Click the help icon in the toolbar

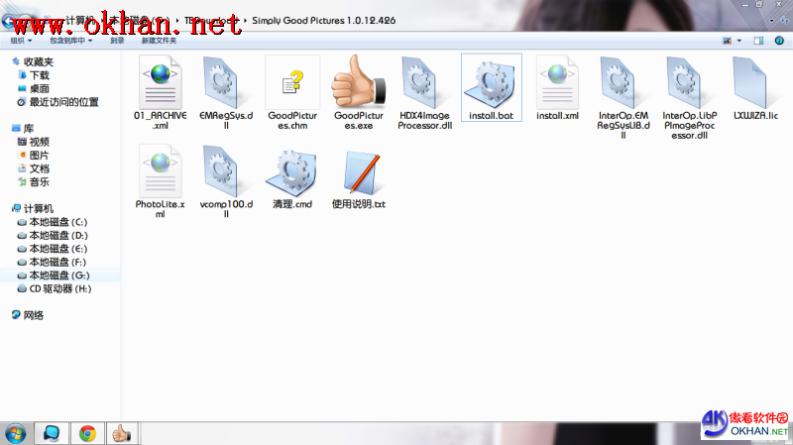pos(779,41)
